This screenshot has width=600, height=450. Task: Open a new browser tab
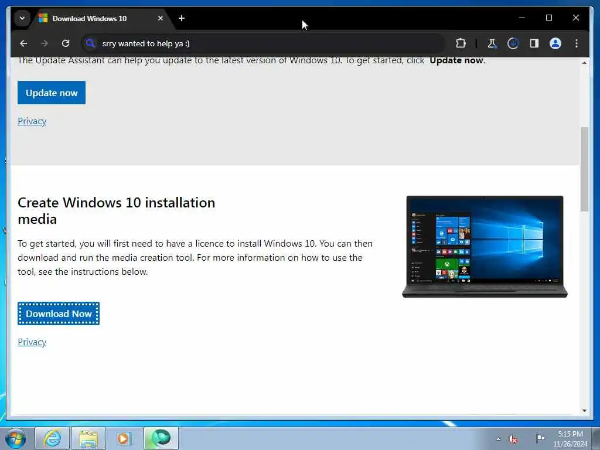click(x=182, y=18)
